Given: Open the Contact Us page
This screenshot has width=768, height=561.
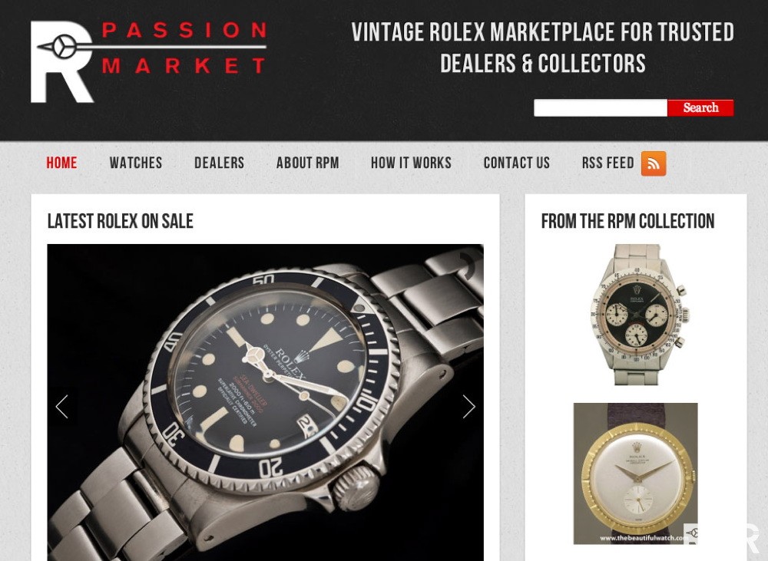Looking at the screenshot, I should [x=517, y=163].
